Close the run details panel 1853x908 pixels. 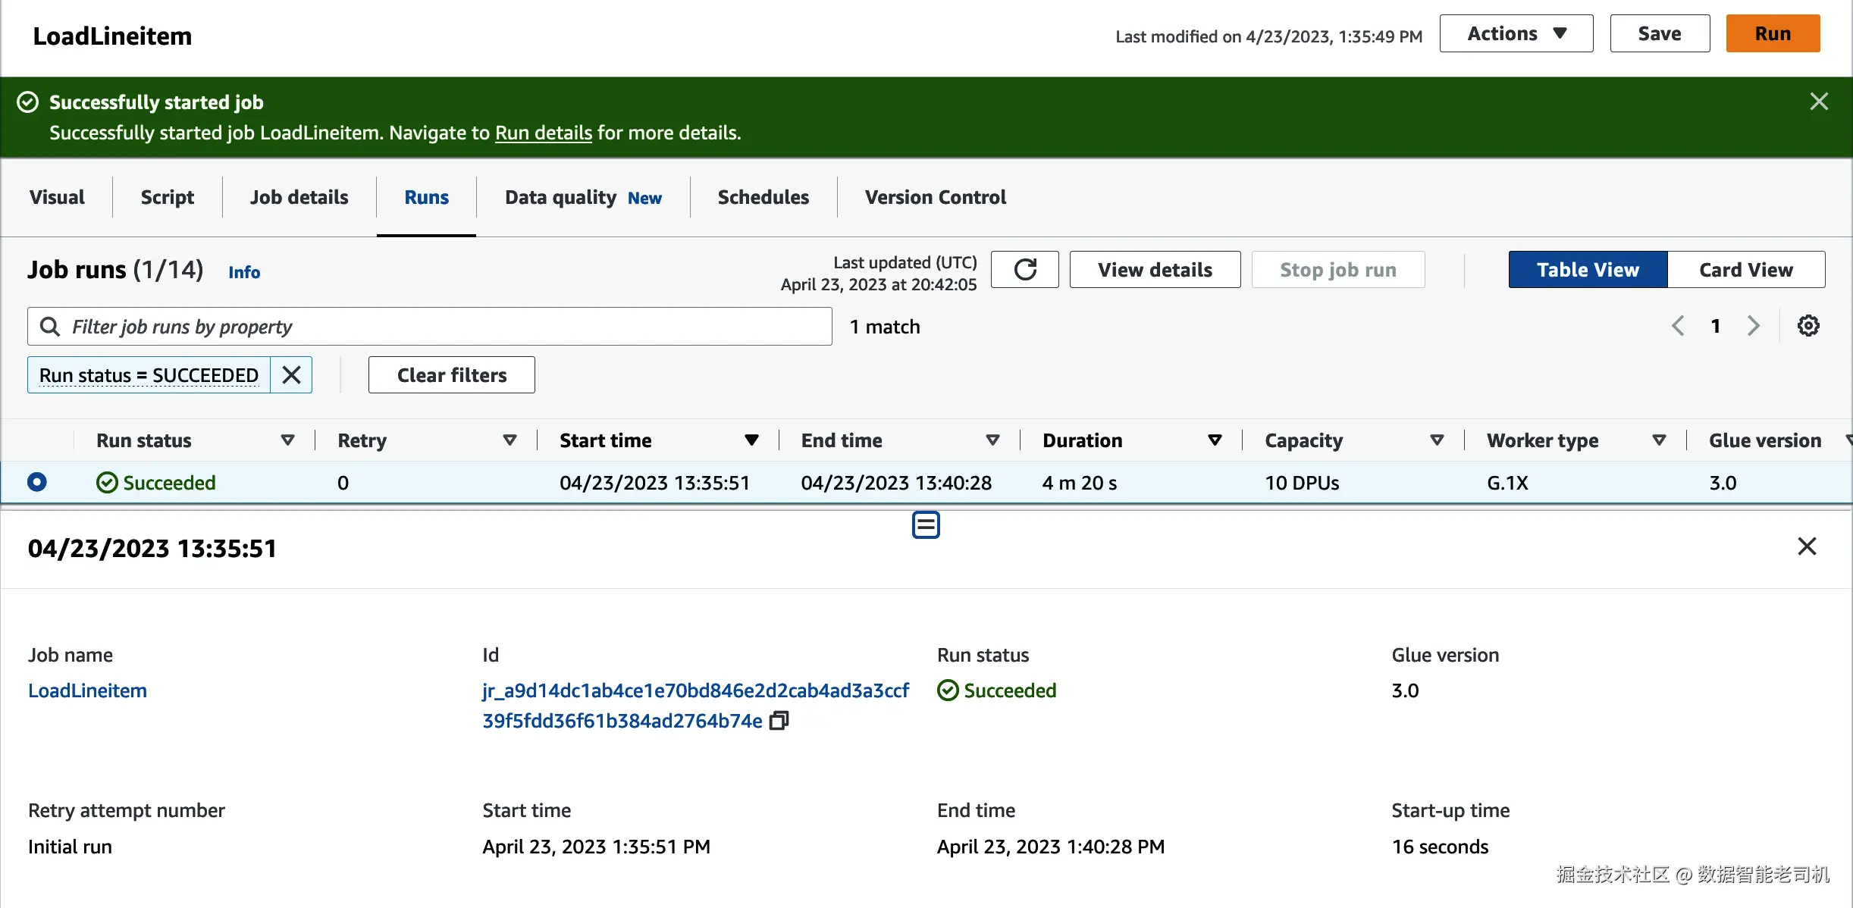tap(1807, 546)
